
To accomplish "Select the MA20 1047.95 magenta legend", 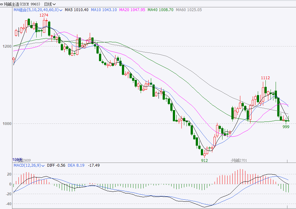I will (x=132, y=10).
